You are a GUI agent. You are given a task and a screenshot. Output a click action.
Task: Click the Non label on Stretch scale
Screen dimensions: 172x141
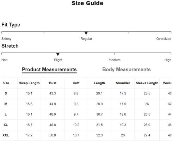tap(5, 60)
